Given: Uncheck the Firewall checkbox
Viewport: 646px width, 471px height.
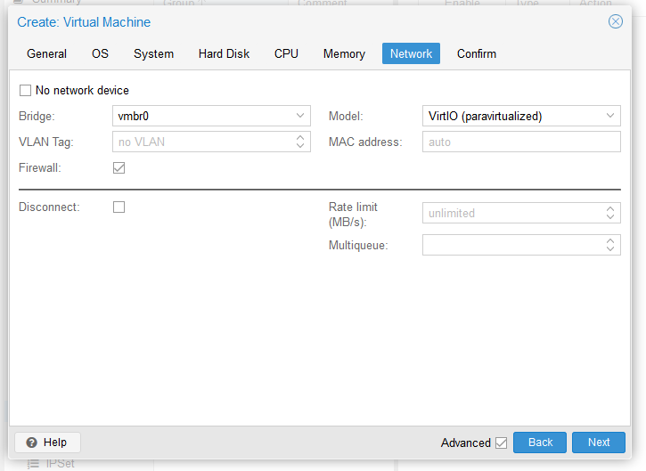Looking at the screenshot, I should (119, 167).
